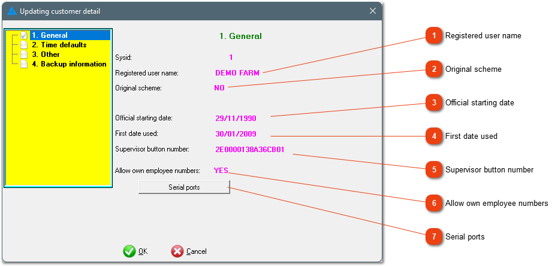This screenshot has height=267, width=558.
Task: Click page icon beside '3. Other'
Action: (x=24, y=54)
